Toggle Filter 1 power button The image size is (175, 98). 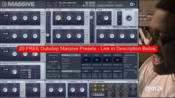[x=53, y=10]
